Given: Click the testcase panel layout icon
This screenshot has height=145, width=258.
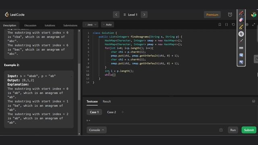Looking at the screenshot, I should tap(254, 101).
